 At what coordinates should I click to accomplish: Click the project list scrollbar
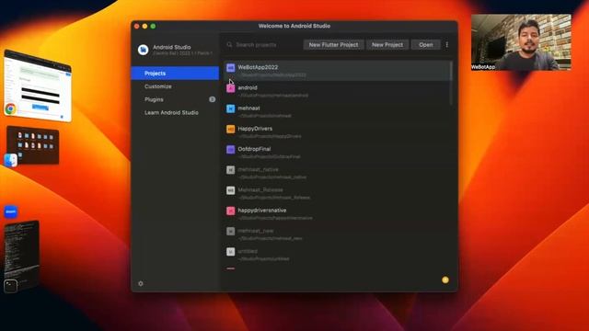coord(451,84)
